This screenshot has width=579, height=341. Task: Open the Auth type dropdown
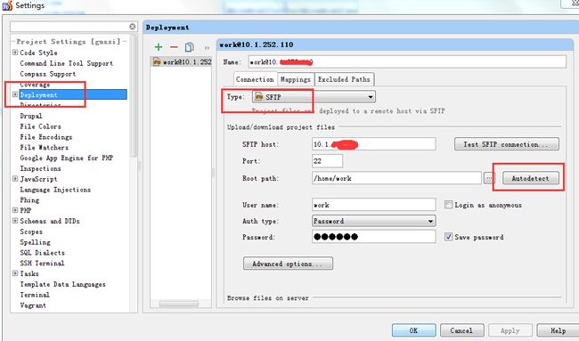[x=374, y=221]
